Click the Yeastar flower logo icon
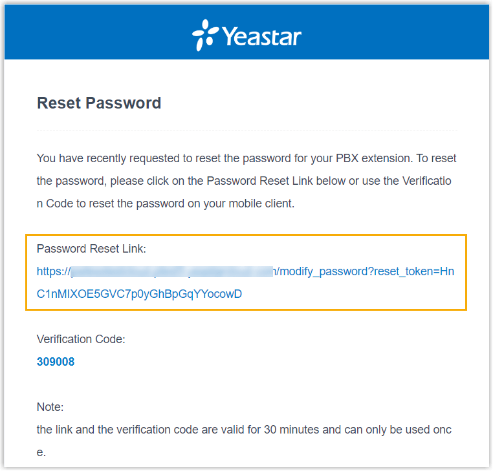This screenshot has width=493, height=471. tap(205, 35)
